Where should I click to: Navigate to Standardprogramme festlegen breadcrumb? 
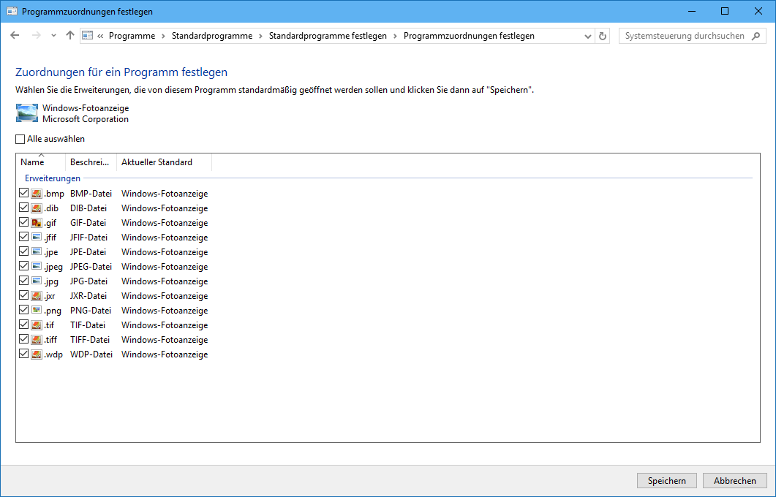click(x=328, y=36)
